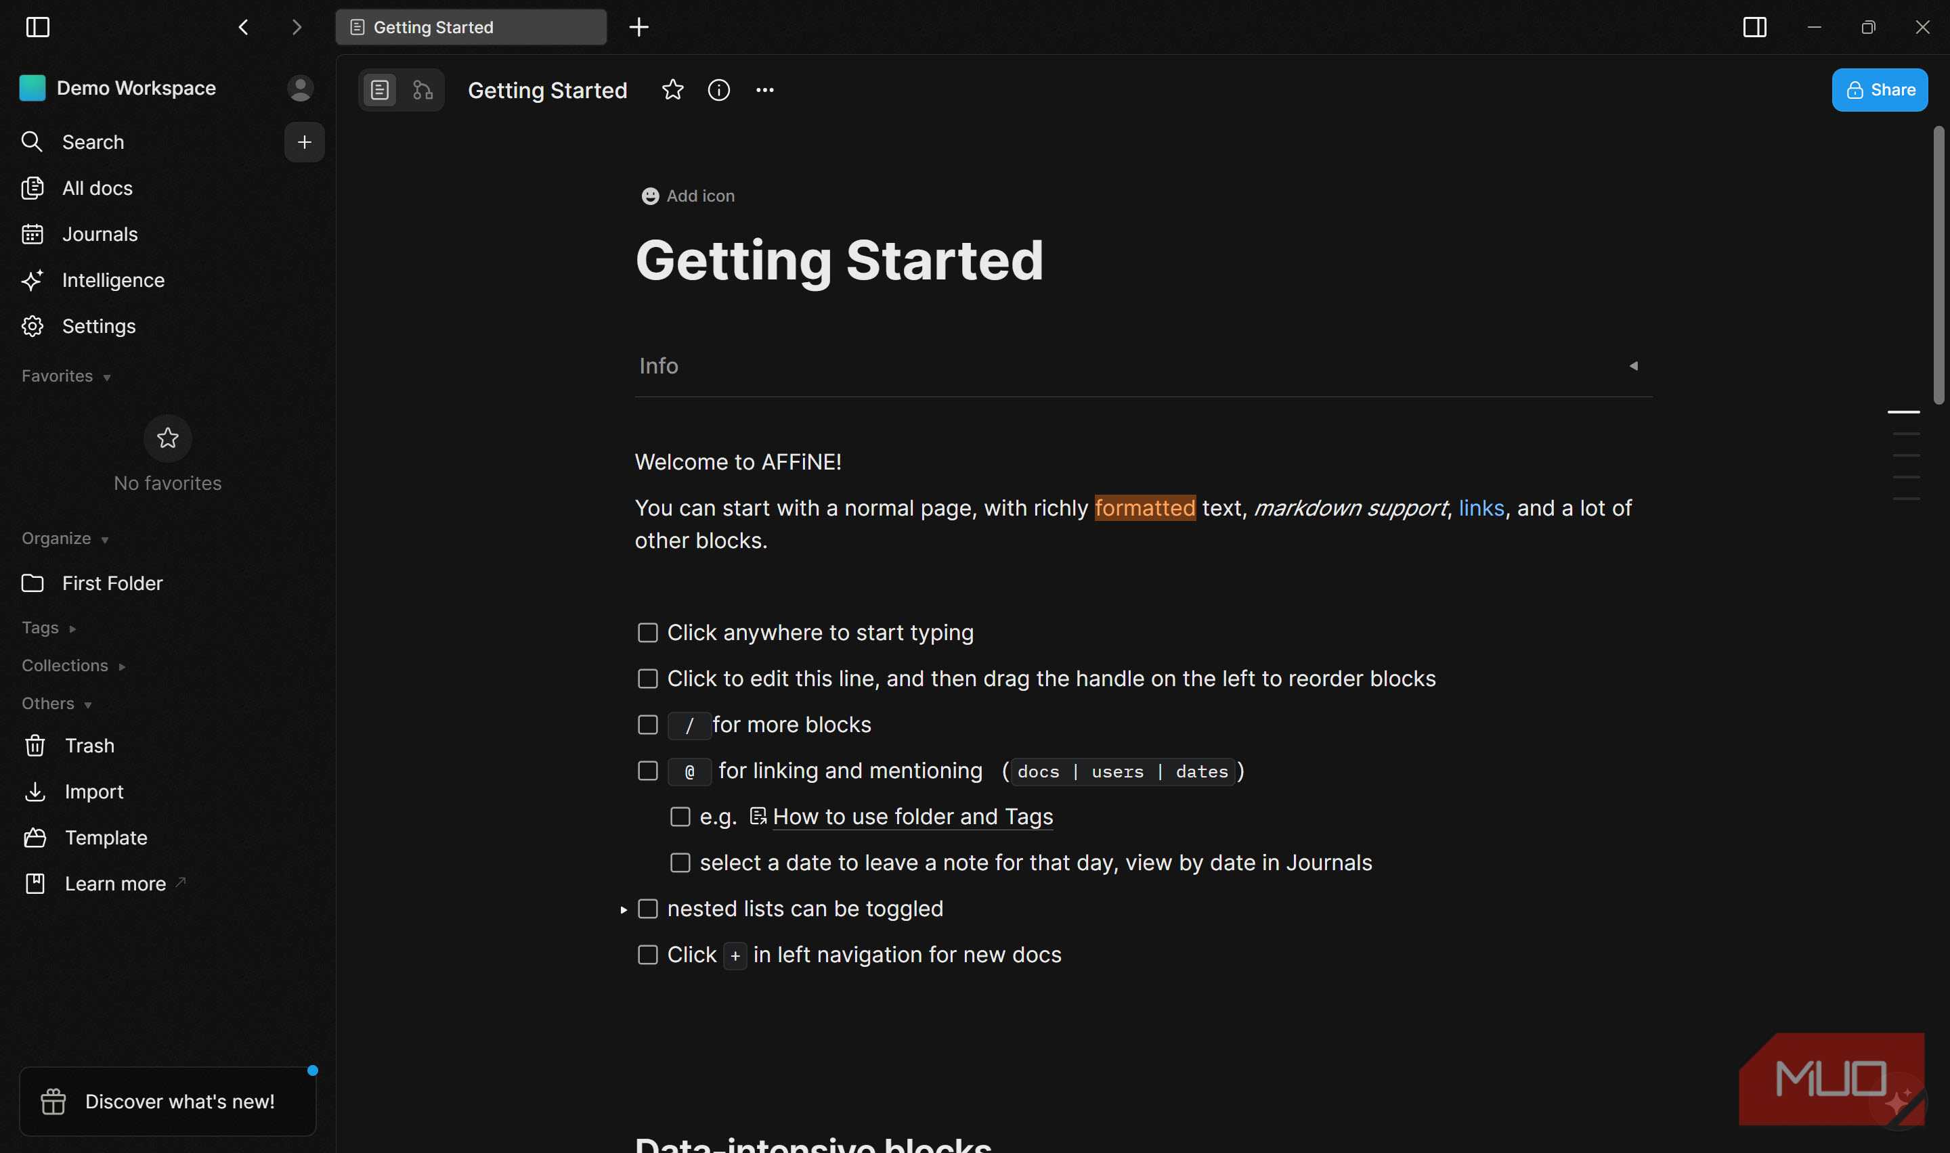
Task: Create new doc with sidebar plus button
Action: [x=304, y=142]
